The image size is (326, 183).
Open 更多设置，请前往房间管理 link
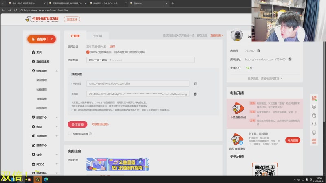coord(264,78)
